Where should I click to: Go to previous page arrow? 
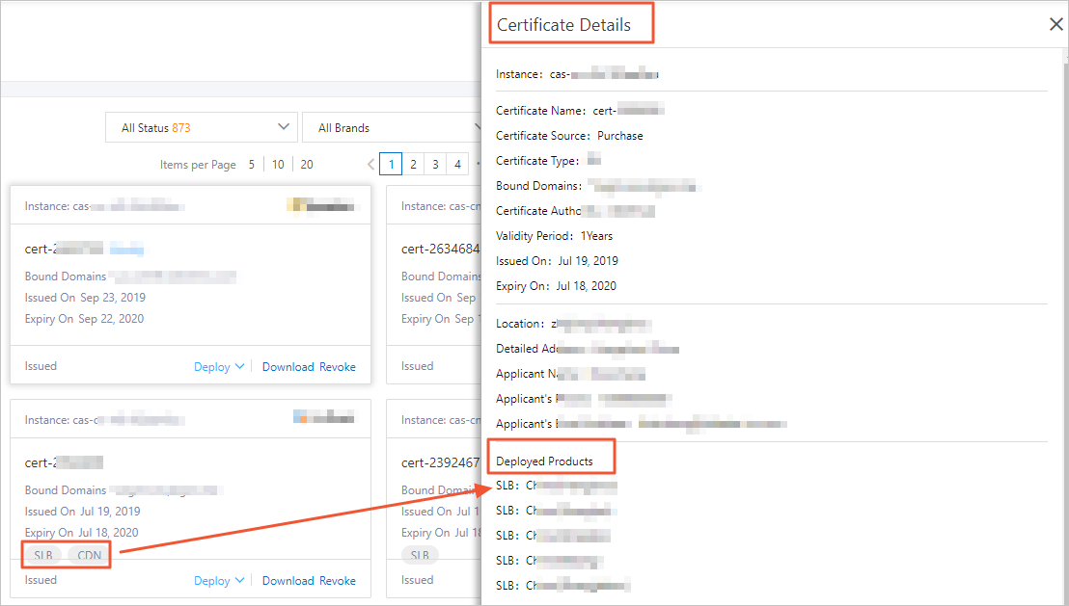coord(370,165)
